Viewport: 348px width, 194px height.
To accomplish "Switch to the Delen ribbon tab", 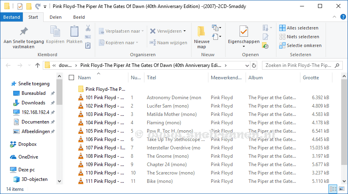I will 56,17.
